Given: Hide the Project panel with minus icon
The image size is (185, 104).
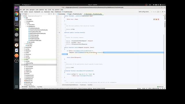Looking at the screenshot, I should click(x=56, y=14).
